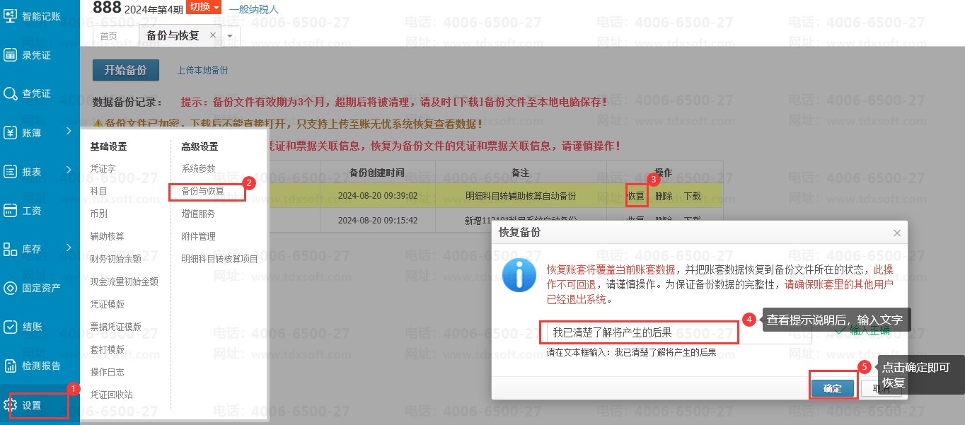This screenshot has width=965, height=425.
Task: Open 系统参数 in 高级设置
Action: pos(198,168)
